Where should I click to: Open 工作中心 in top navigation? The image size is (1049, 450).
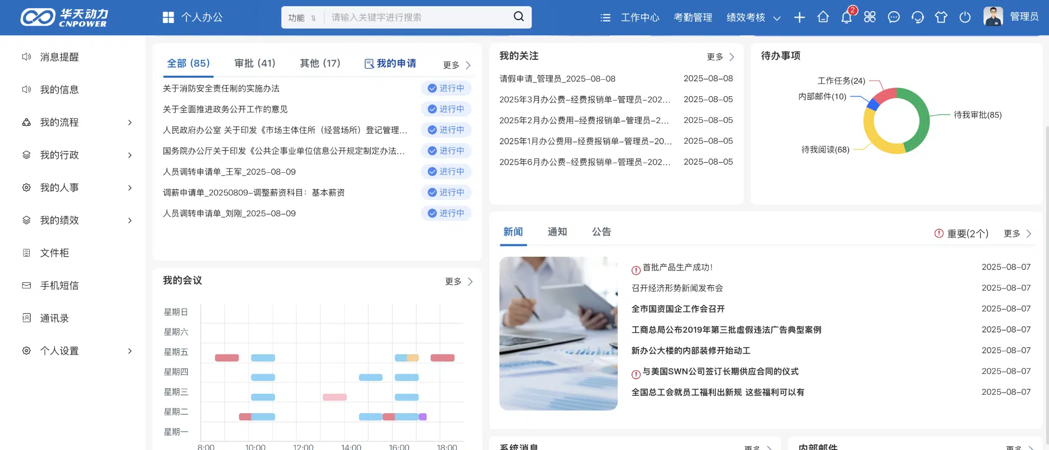click(640, 18)
